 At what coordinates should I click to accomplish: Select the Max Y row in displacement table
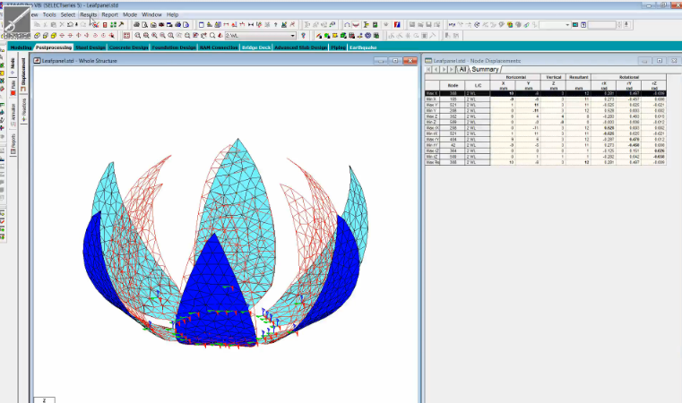(546, 105)
